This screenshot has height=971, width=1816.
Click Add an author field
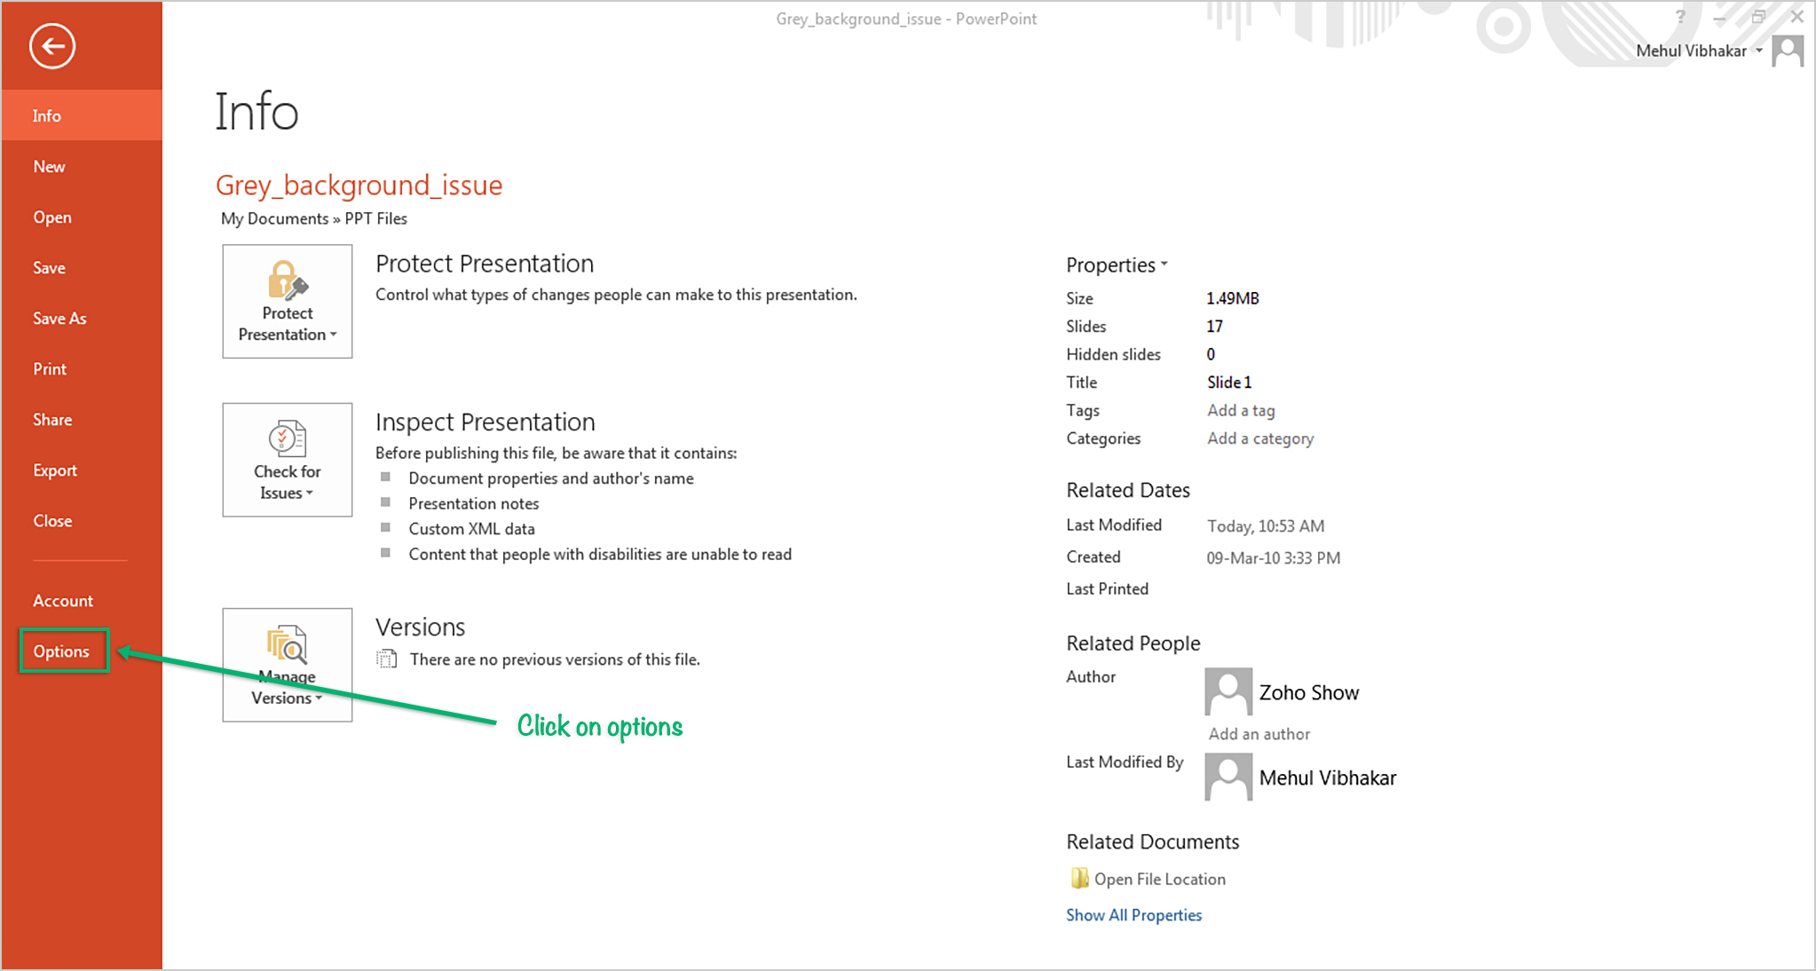[1259, 734]
